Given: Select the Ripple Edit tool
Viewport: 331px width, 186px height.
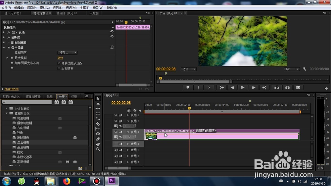Looking at the screenshot, I should pyautogui.click(x=98, y=109).
